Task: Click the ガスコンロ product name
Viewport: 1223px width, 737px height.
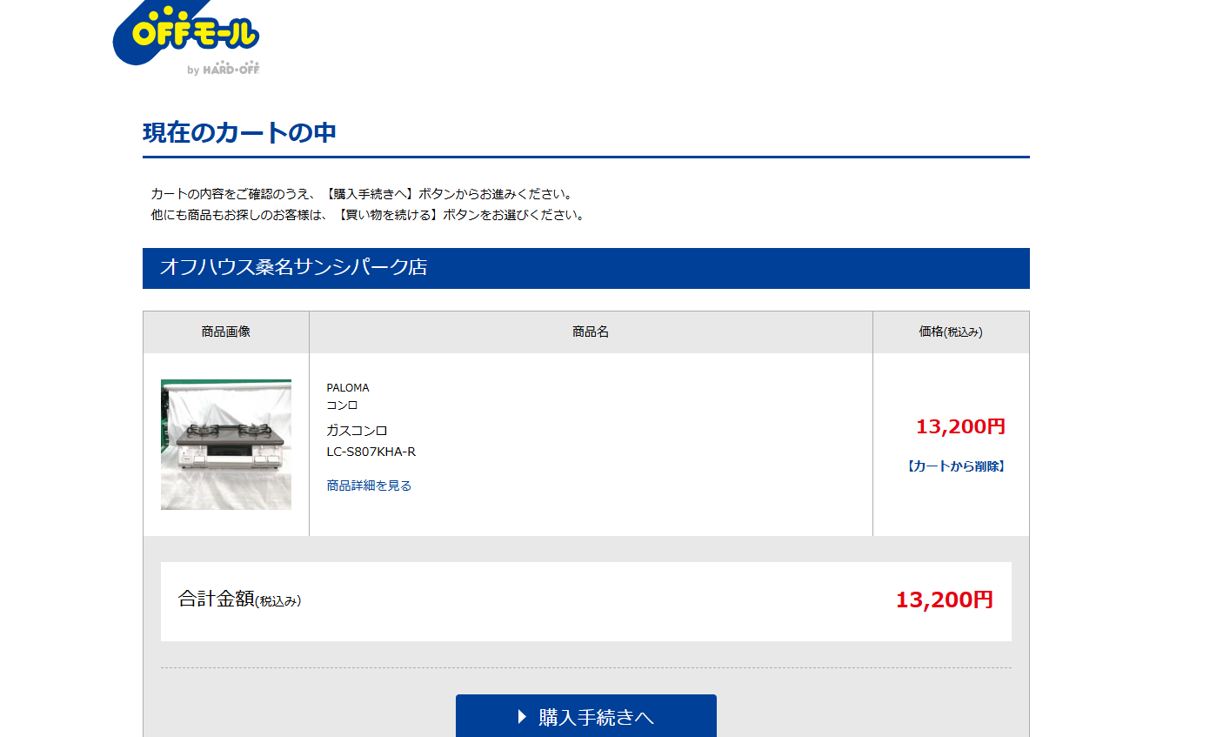Action: [x=357, y=431]
